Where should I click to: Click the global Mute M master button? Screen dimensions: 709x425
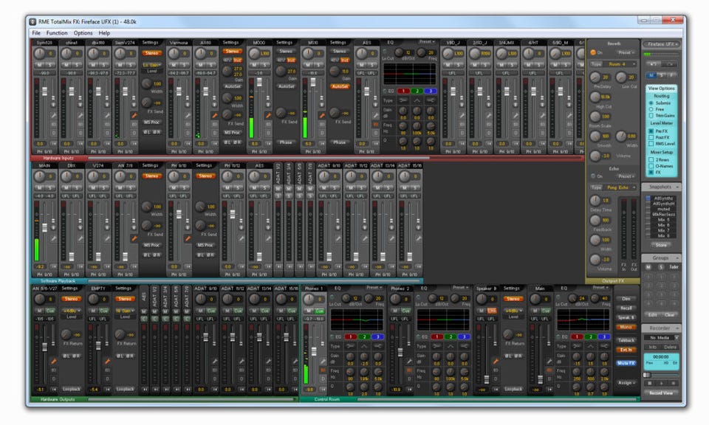(x=651, y=75)
